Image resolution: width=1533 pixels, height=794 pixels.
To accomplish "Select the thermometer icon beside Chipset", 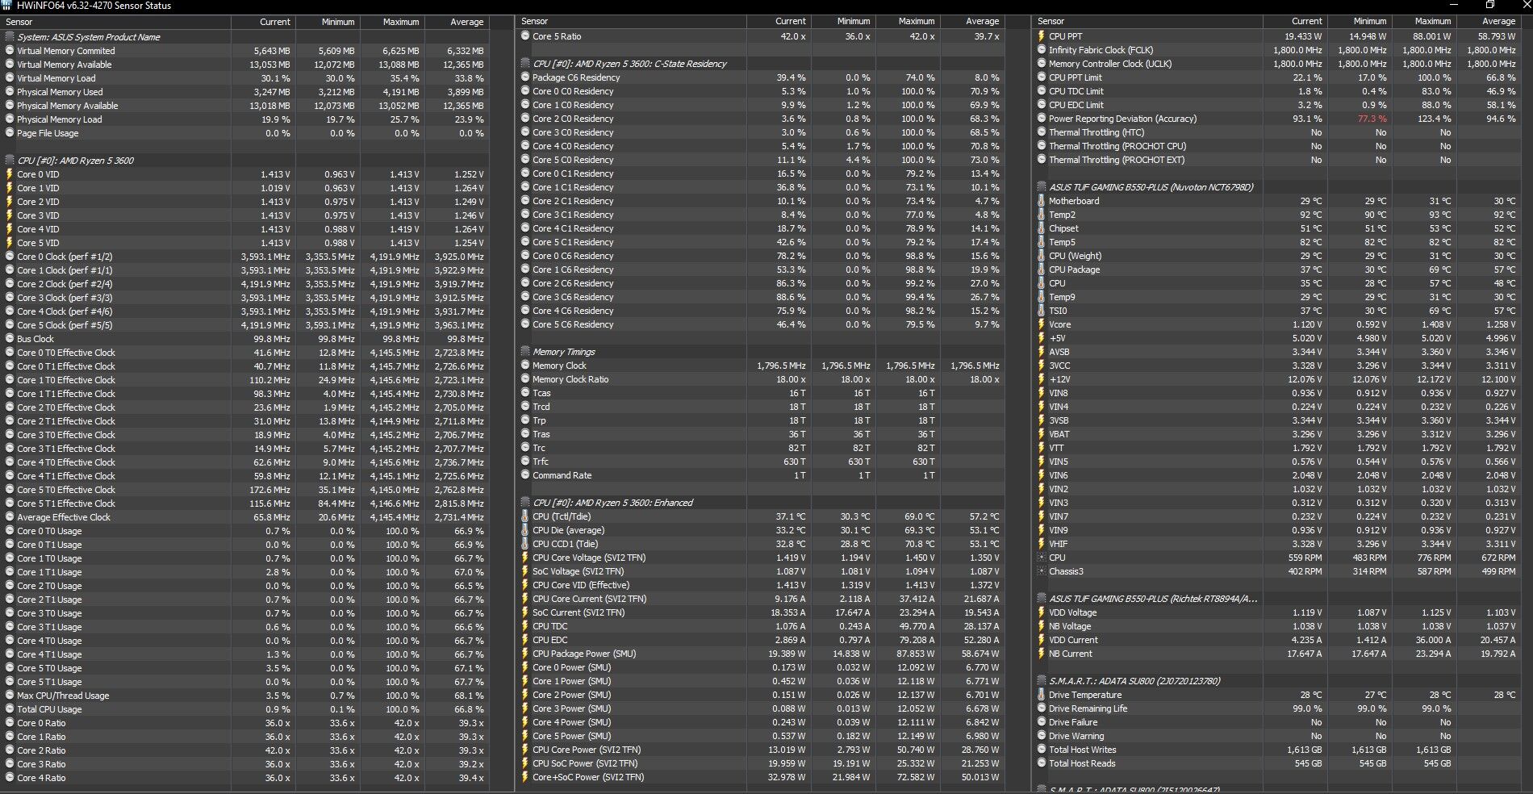I will [1042, 228].
